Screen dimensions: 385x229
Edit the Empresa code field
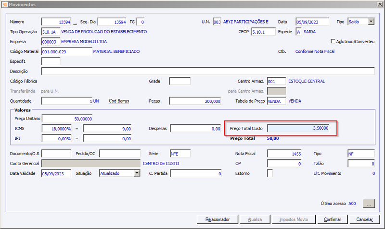pyautogui.click(x=51, y=42)
